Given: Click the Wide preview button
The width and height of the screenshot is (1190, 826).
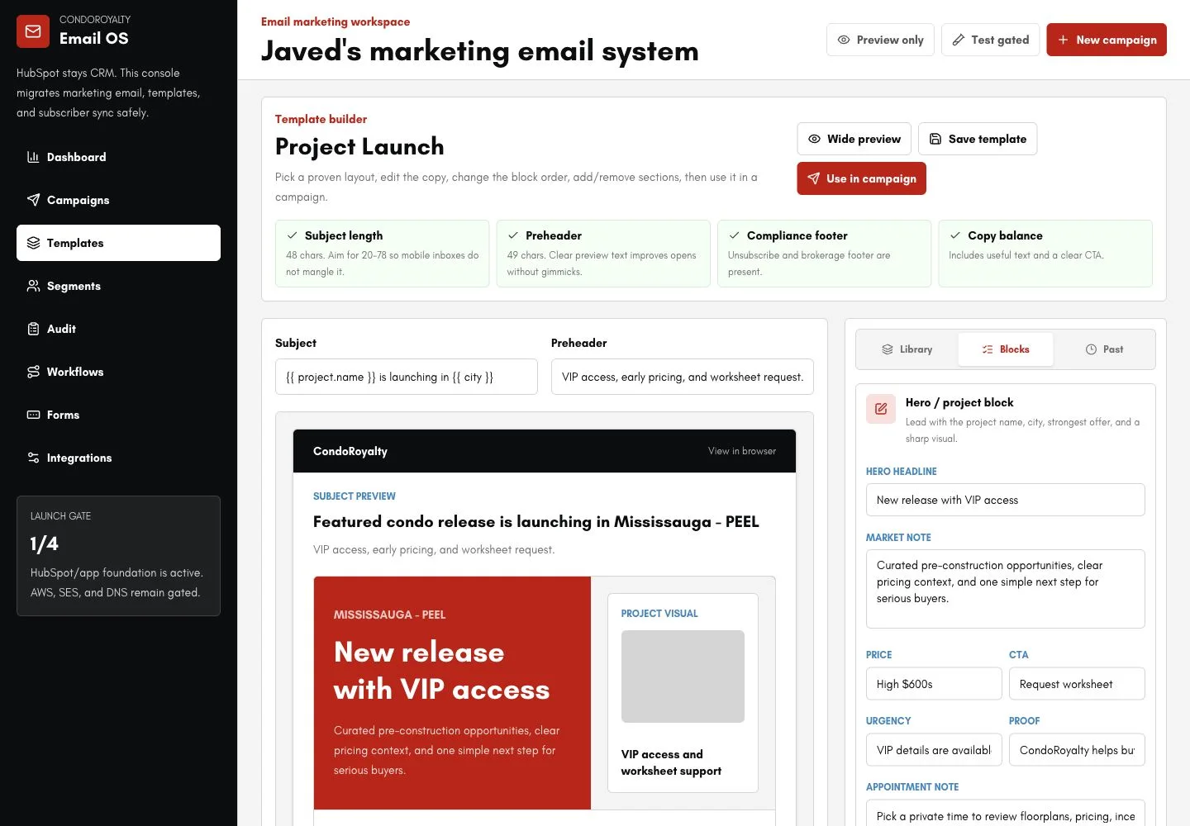Looking at the screenshot, I should [854, 139].
